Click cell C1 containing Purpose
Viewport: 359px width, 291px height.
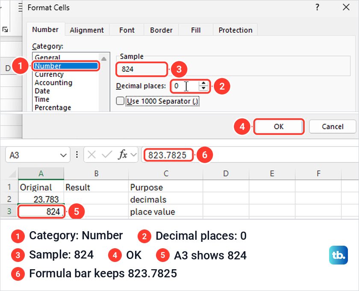tap(166, 187)
